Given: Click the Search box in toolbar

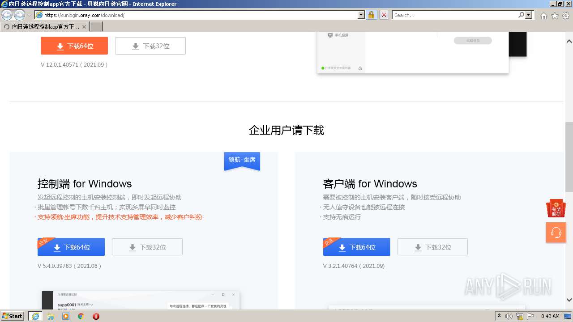Looking at the screenshot, I should coord(455,15).
